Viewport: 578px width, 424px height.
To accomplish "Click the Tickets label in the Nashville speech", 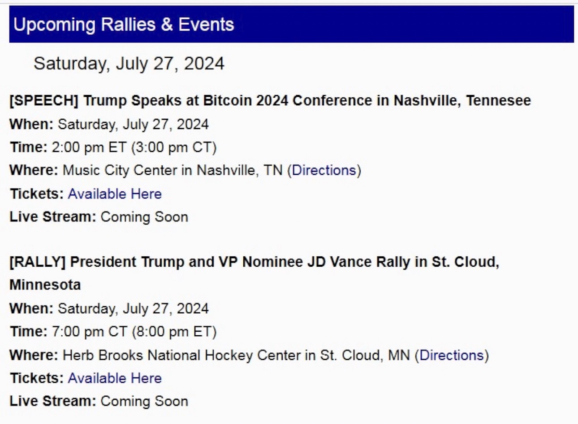I will click(37, 194).
